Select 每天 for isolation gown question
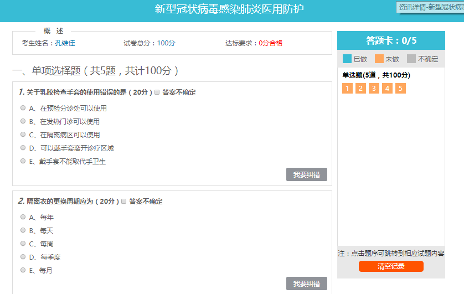464x294 pixels. [x=23, y=230]
